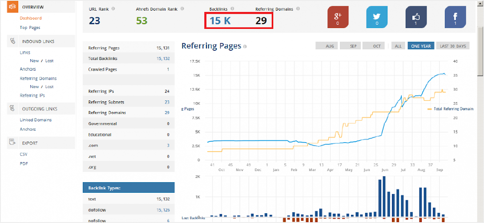Select the ONE YEAR chart range
Viewport: 484px width, 223px height.
[420, 46]
